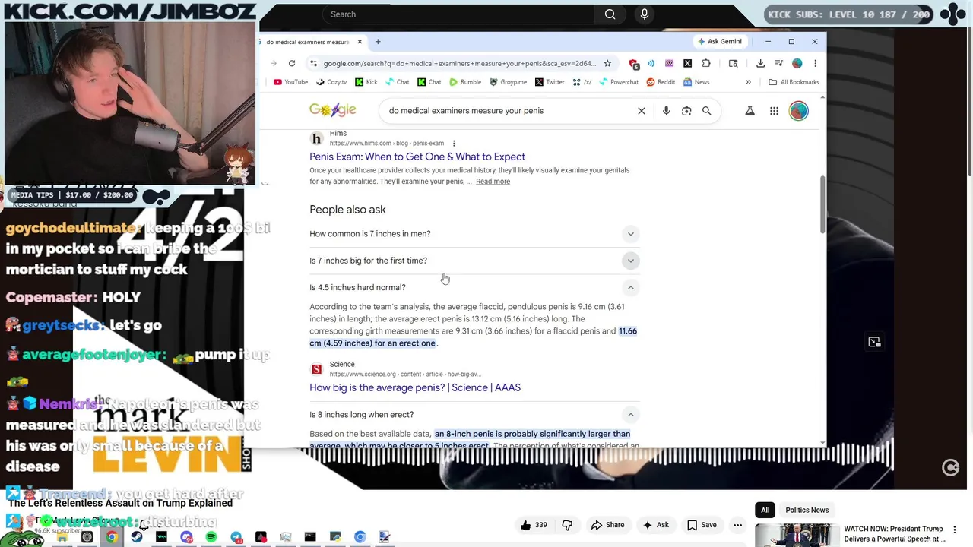Open Chrome from the taskbar
Viewport: 973px width, 547px height.
coord(112,537)
